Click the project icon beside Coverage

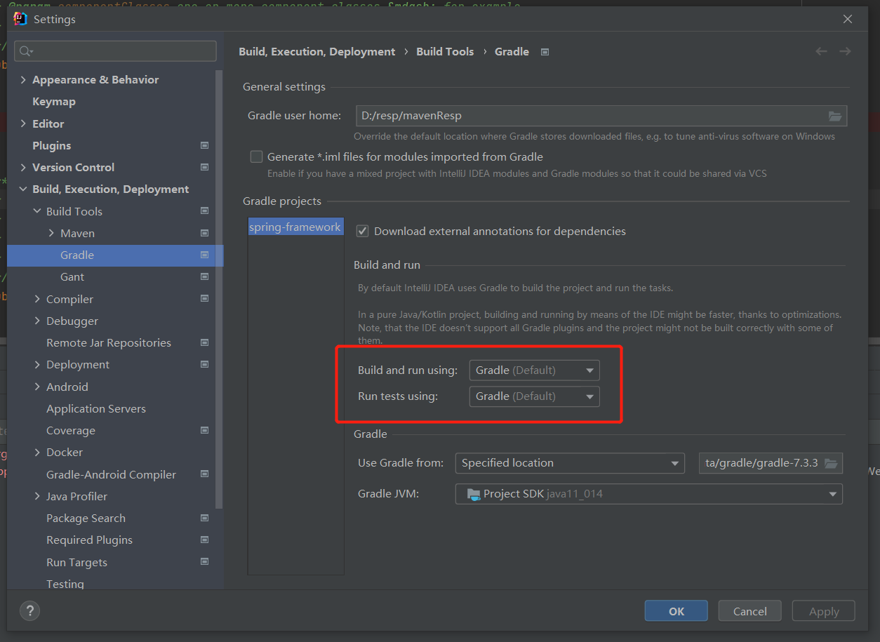click(x=204, y=430)
